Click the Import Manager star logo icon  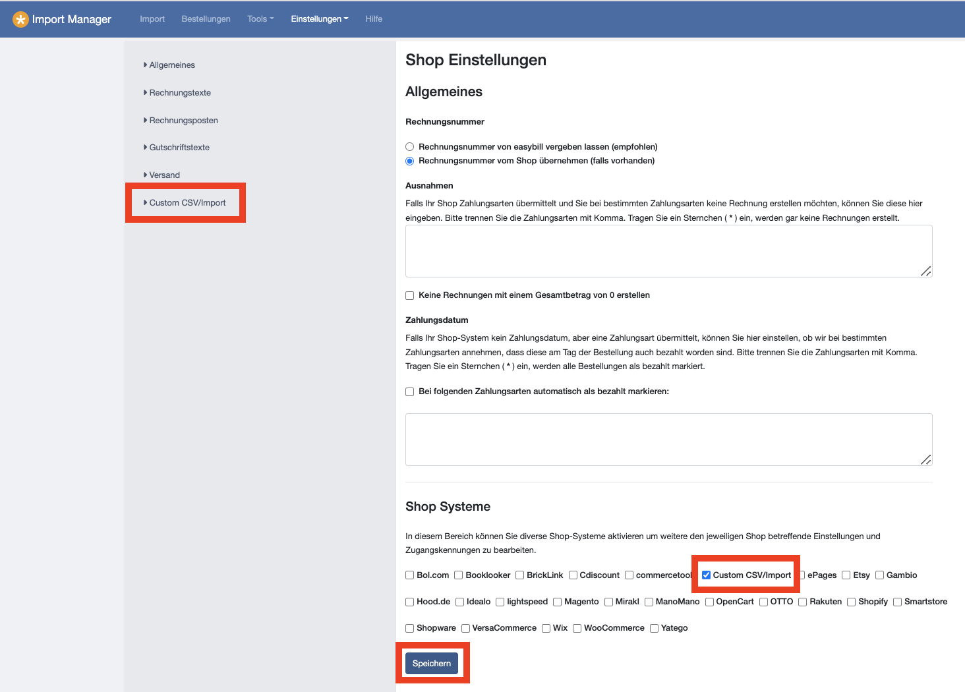tap(21, 19)
